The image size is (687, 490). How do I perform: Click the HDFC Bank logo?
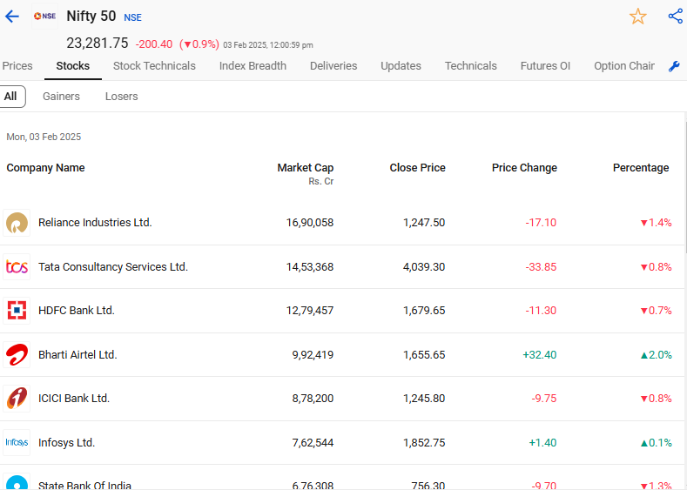click(17, 311)
